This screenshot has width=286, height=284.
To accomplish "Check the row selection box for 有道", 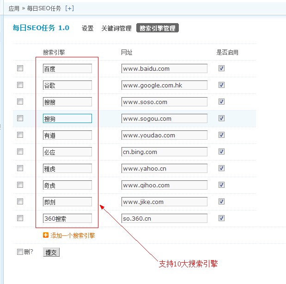I will pos(20,135).
